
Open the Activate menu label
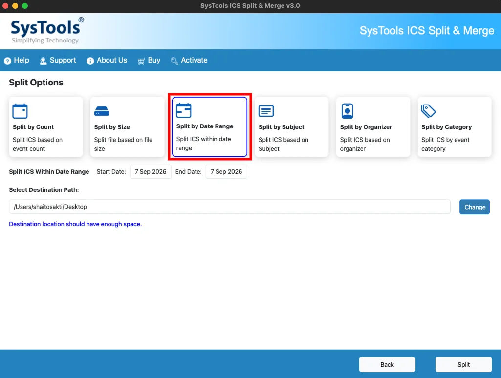click(x=194, y=60)
